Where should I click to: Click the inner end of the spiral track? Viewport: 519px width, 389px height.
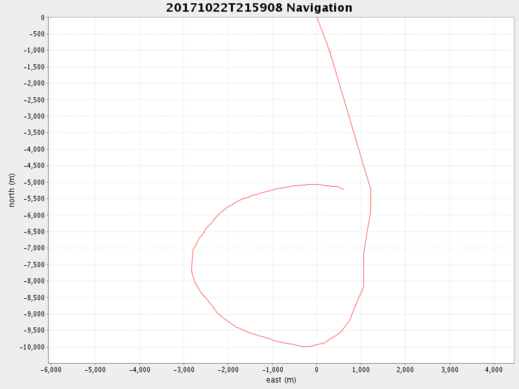[343, 189]
